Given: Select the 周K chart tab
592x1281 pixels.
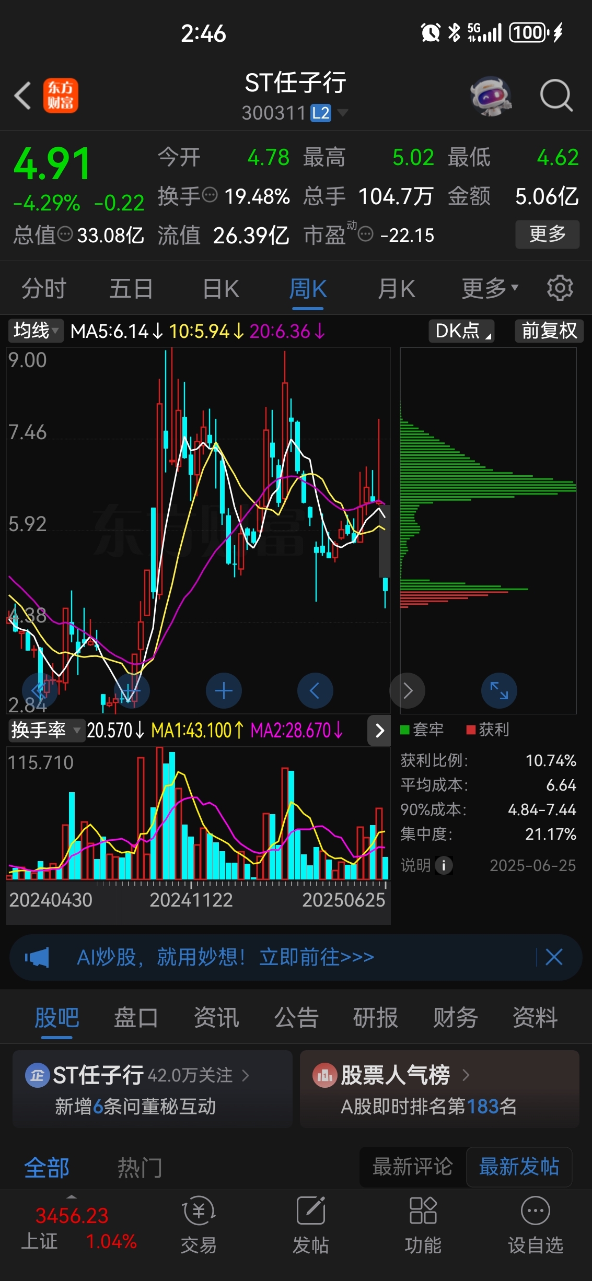Looking at the screenshot, I should (x=308, y=288).
